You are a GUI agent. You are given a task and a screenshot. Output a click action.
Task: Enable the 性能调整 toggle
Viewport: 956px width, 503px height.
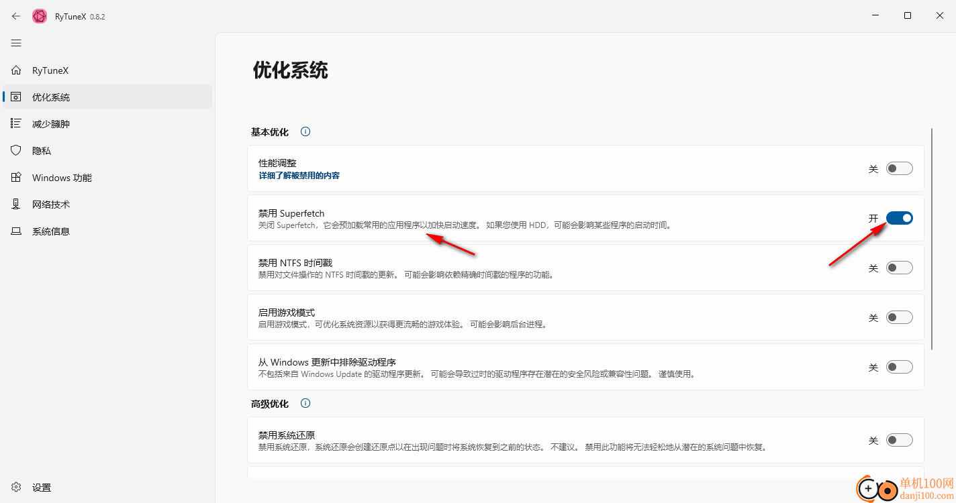tap(900, 169)
